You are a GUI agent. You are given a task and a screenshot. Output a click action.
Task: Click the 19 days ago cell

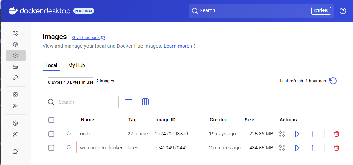[222, 134]
